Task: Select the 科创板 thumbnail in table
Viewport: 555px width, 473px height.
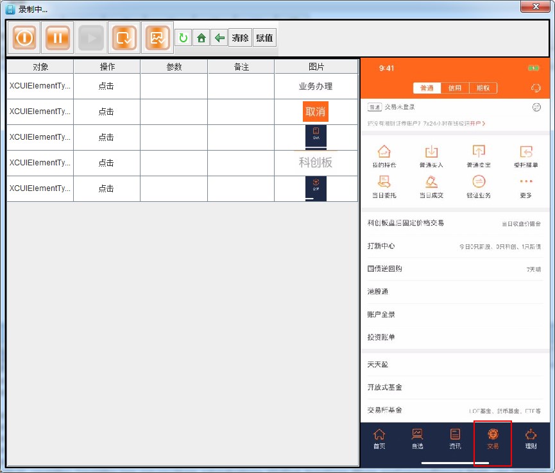Action: [x=316, y=163]
